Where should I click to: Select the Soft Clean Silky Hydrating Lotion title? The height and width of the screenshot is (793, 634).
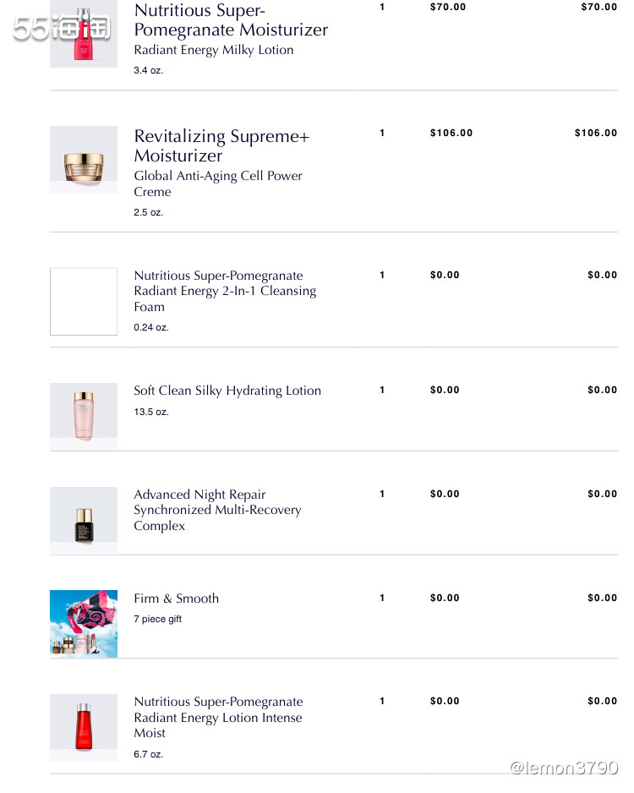[227, 391]
